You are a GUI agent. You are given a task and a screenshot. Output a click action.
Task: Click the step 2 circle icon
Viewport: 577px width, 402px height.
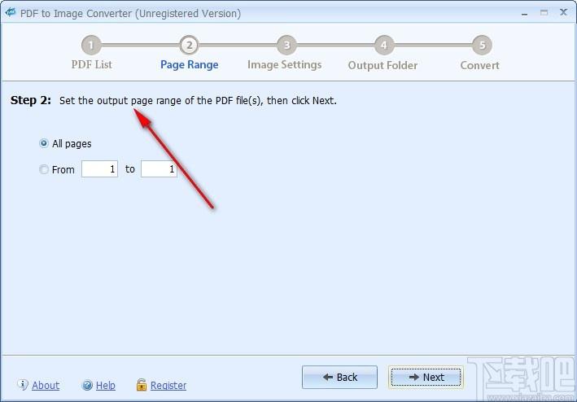189,46
